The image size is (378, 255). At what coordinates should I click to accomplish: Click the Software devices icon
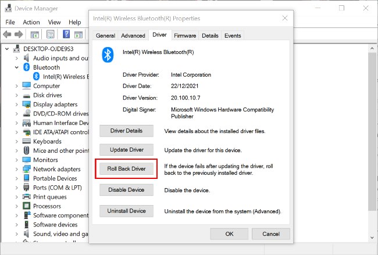tap(27, 224)
